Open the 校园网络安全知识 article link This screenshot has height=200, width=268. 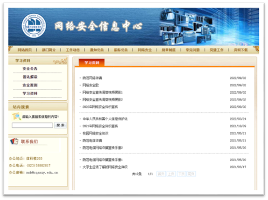point(95,133)
